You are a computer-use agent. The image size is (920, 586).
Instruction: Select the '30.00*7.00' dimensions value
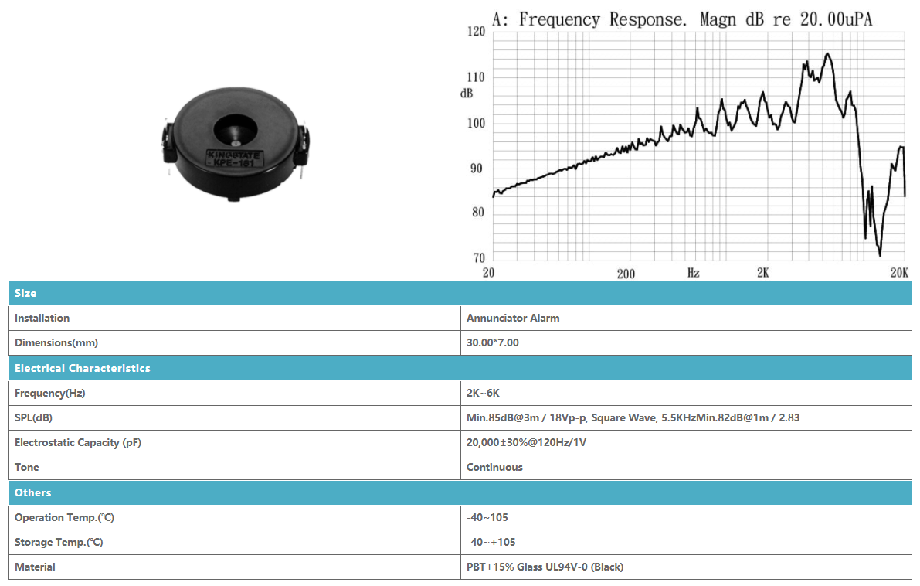pyautogui.click(x=493, y=343)
